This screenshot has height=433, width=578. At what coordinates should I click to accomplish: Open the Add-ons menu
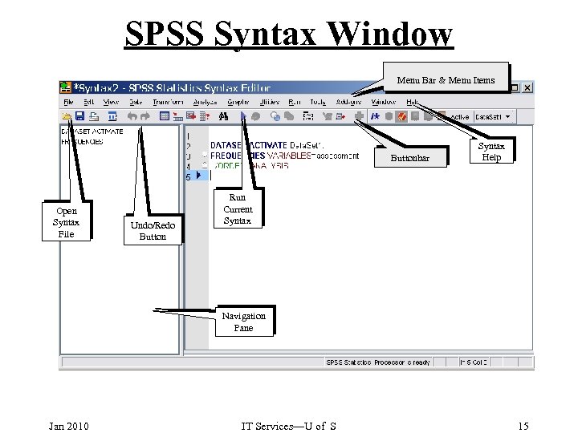(348, 102)
